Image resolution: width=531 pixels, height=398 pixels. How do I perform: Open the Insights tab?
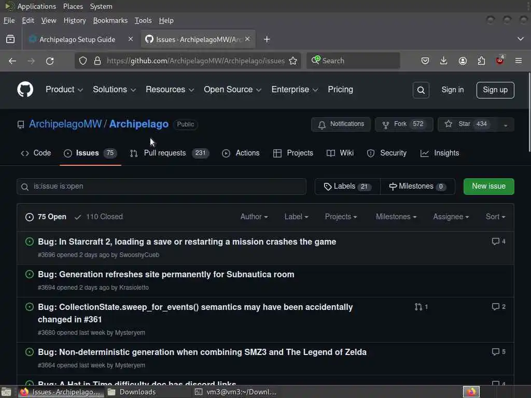point(440,153)
